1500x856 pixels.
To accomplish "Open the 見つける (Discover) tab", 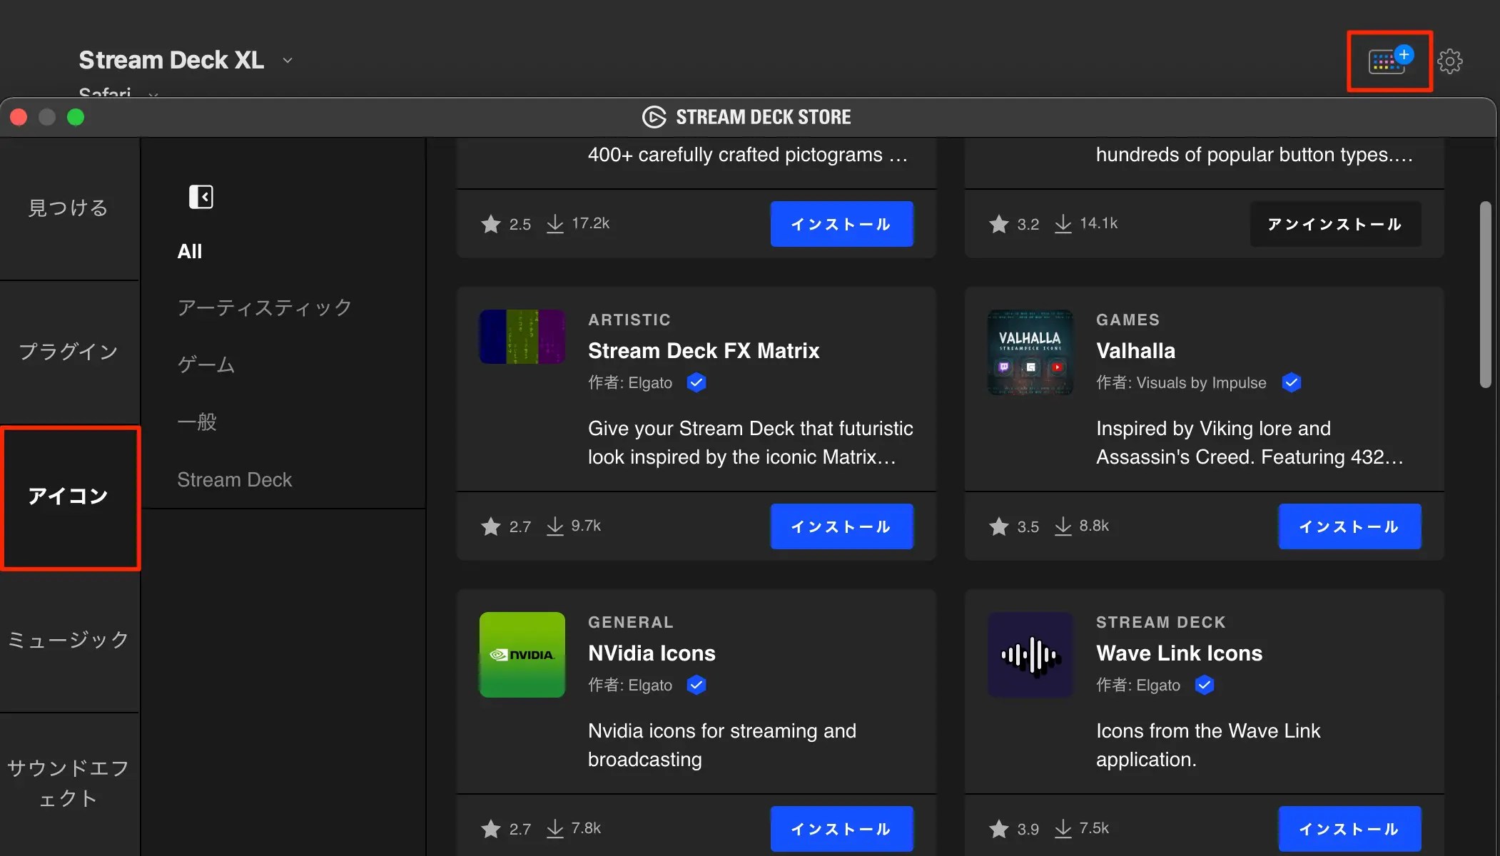I will click(69, 208).
